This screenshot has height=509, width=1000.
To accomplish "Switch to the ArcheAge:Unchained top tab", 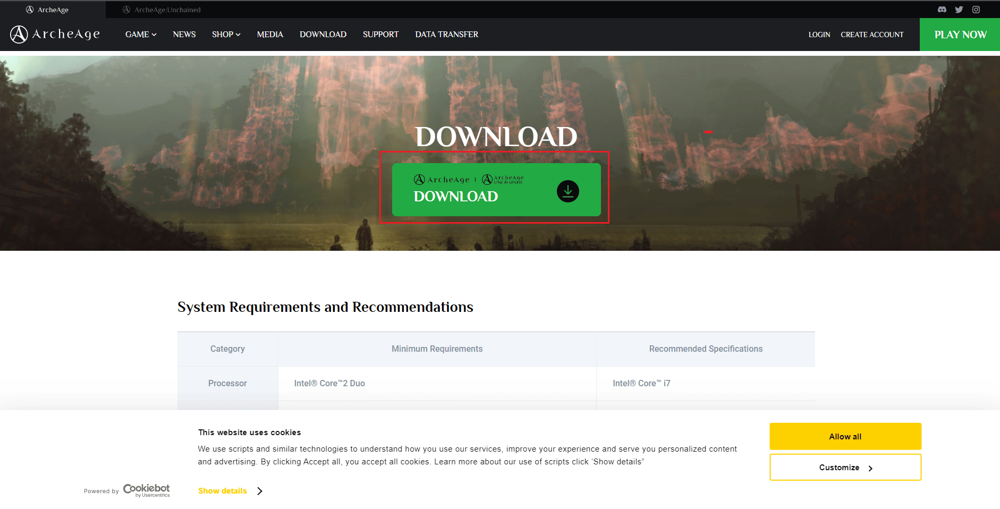I will [x=162, y=10].
